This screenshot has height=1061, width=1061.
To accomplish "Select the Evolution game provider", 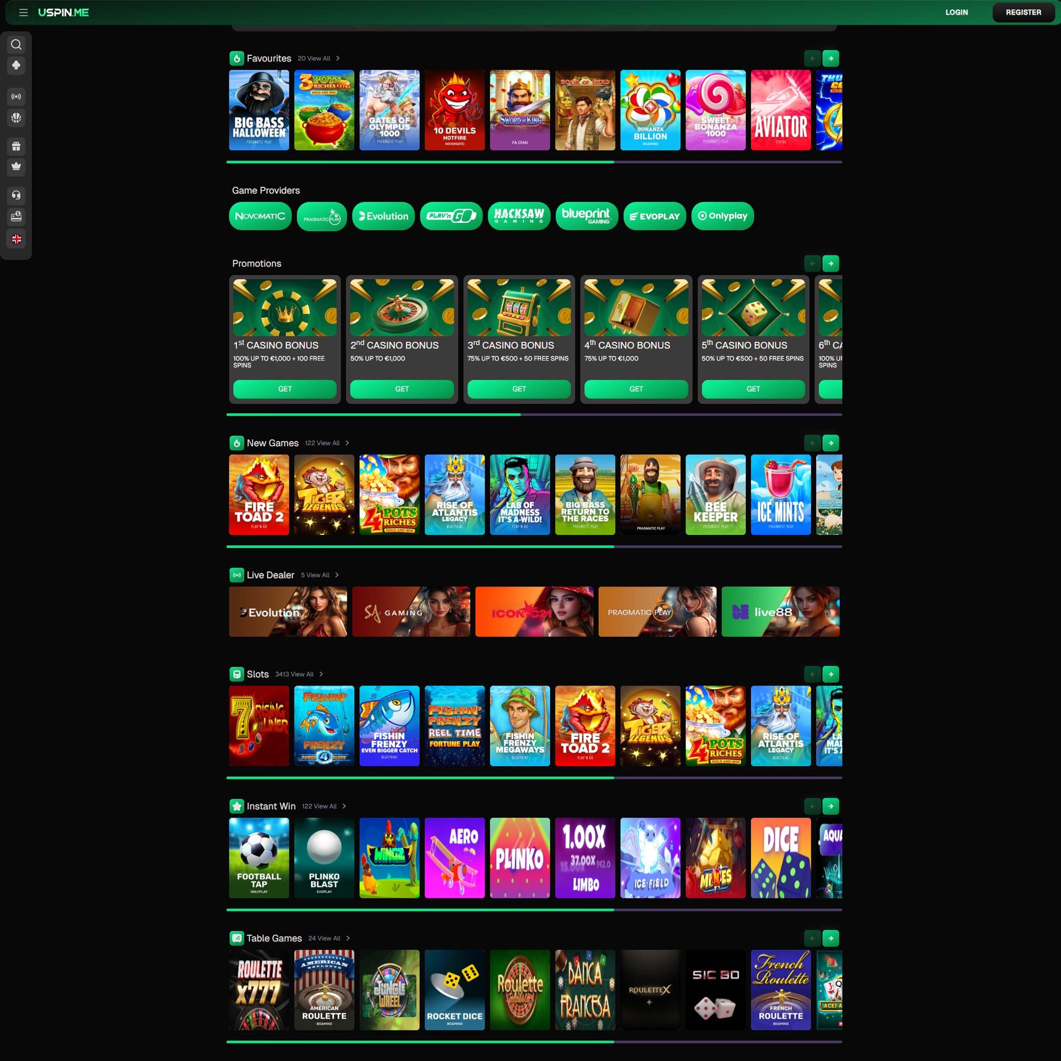I will tap(383, 216).
